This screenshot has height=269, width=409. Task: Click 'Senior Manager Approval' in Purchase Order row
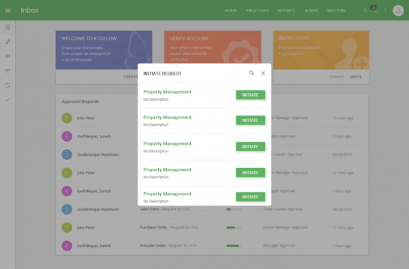click(285, 227)
